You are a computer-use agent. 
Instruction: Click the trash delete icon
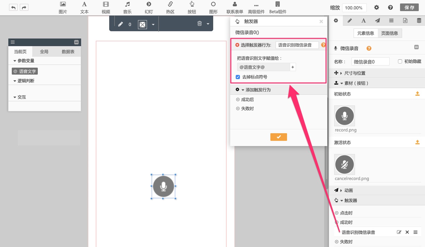[x=199, y=24]
